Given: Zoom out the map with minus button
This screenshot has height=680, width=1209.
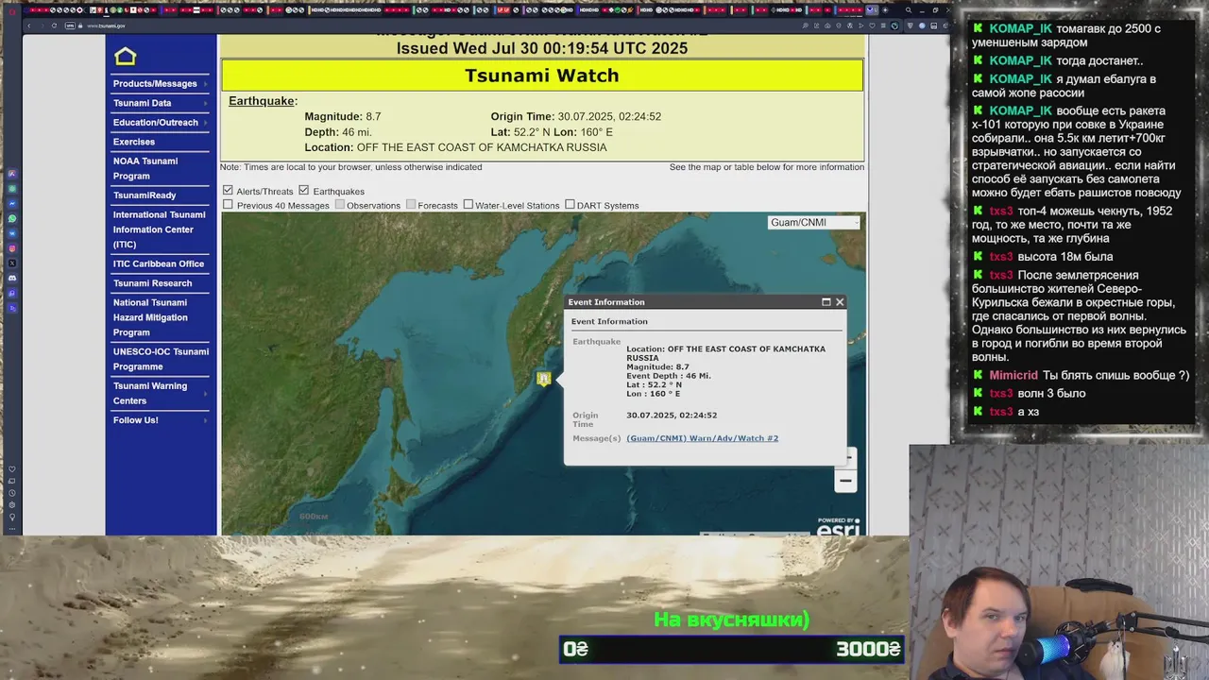Looking at the screenshot, I should pyautogui.click(x=845, y=481).
